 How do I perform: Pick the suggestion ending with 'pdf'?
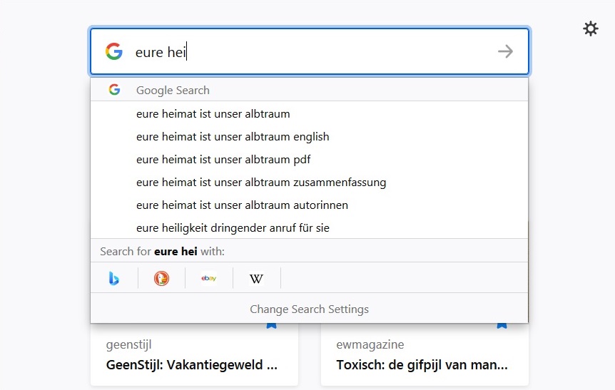(309, 160)
